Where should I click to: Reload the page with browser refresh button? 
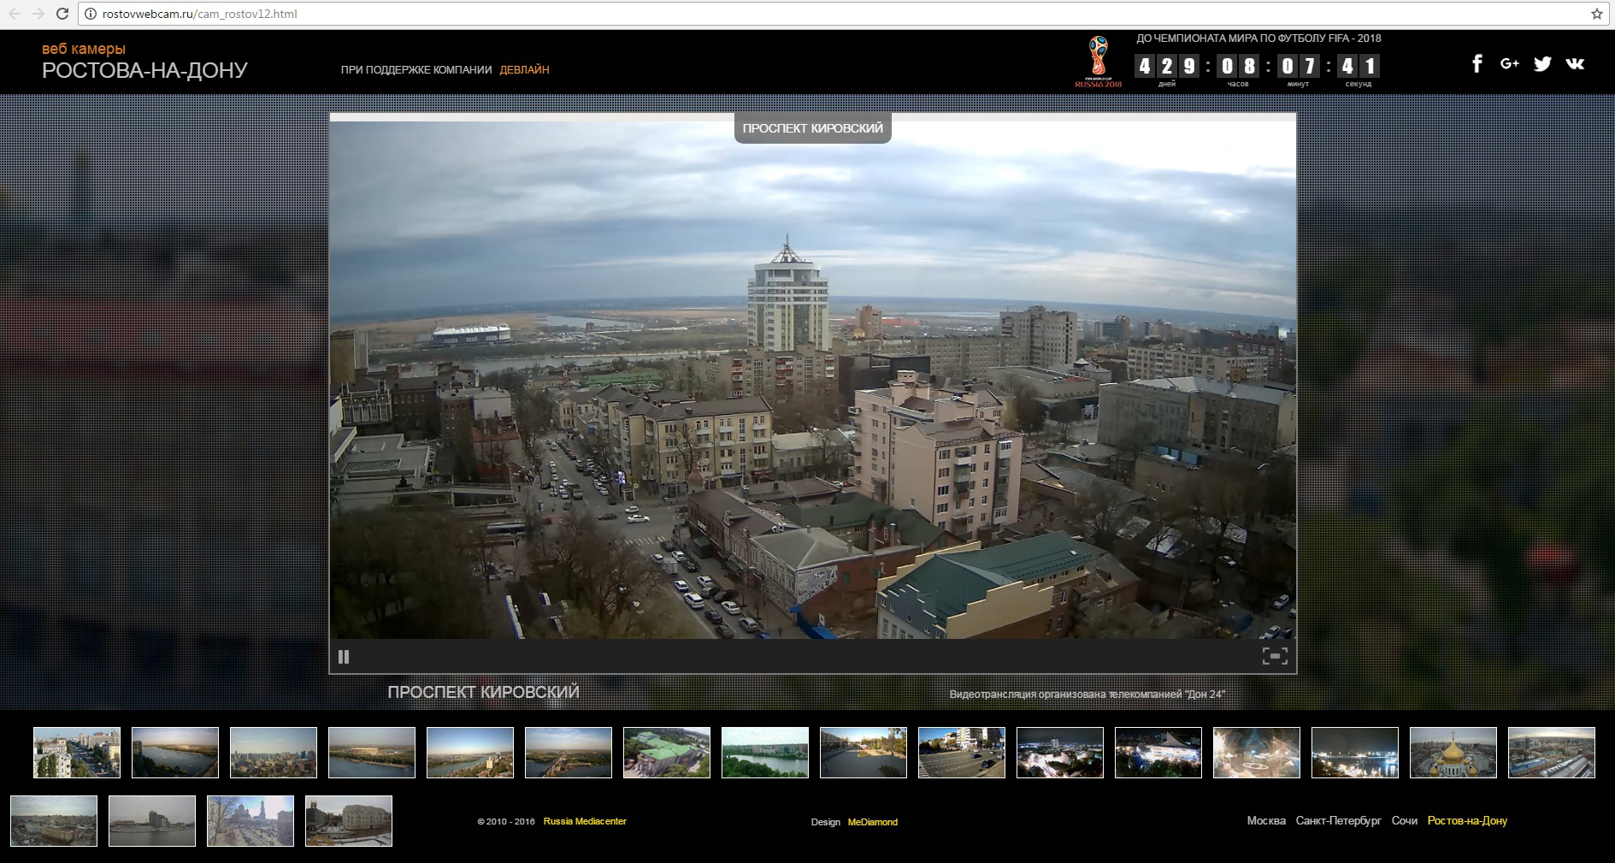coord(62,14)
